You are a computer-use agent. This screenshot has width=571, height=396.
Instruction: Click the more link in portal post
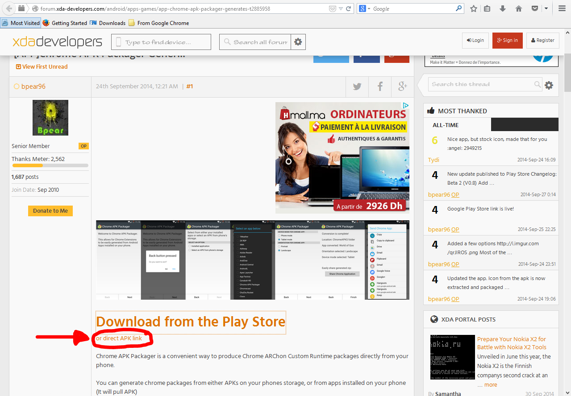[x=491, y=384]
